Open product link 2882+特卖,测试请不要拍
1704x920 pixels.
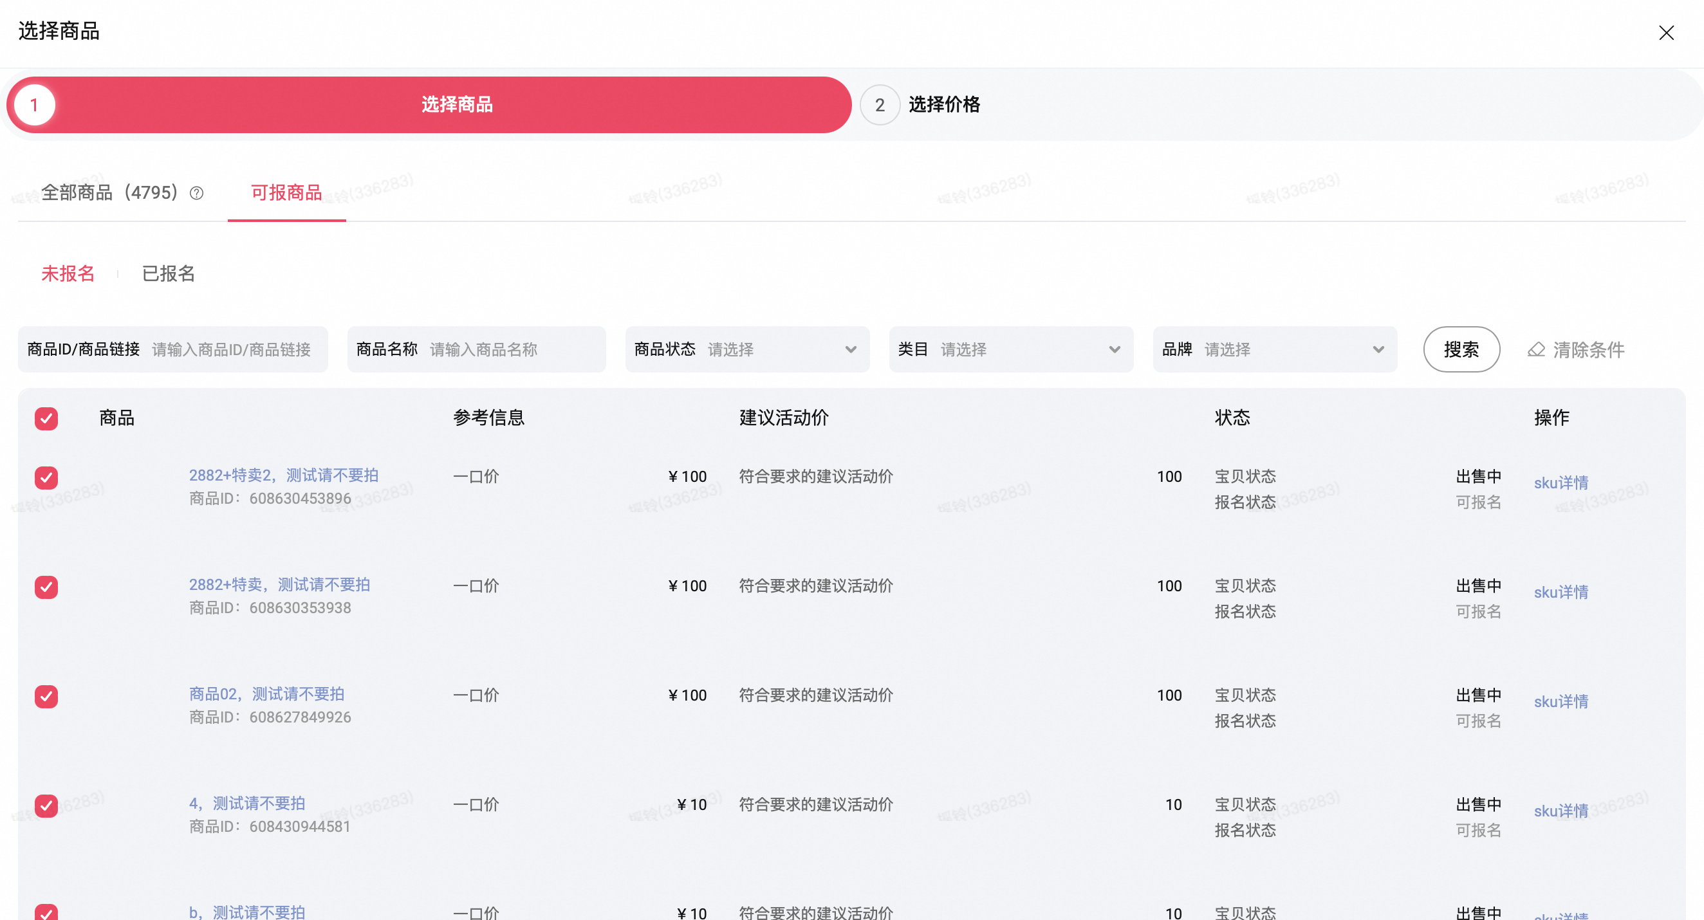[279, 585]
